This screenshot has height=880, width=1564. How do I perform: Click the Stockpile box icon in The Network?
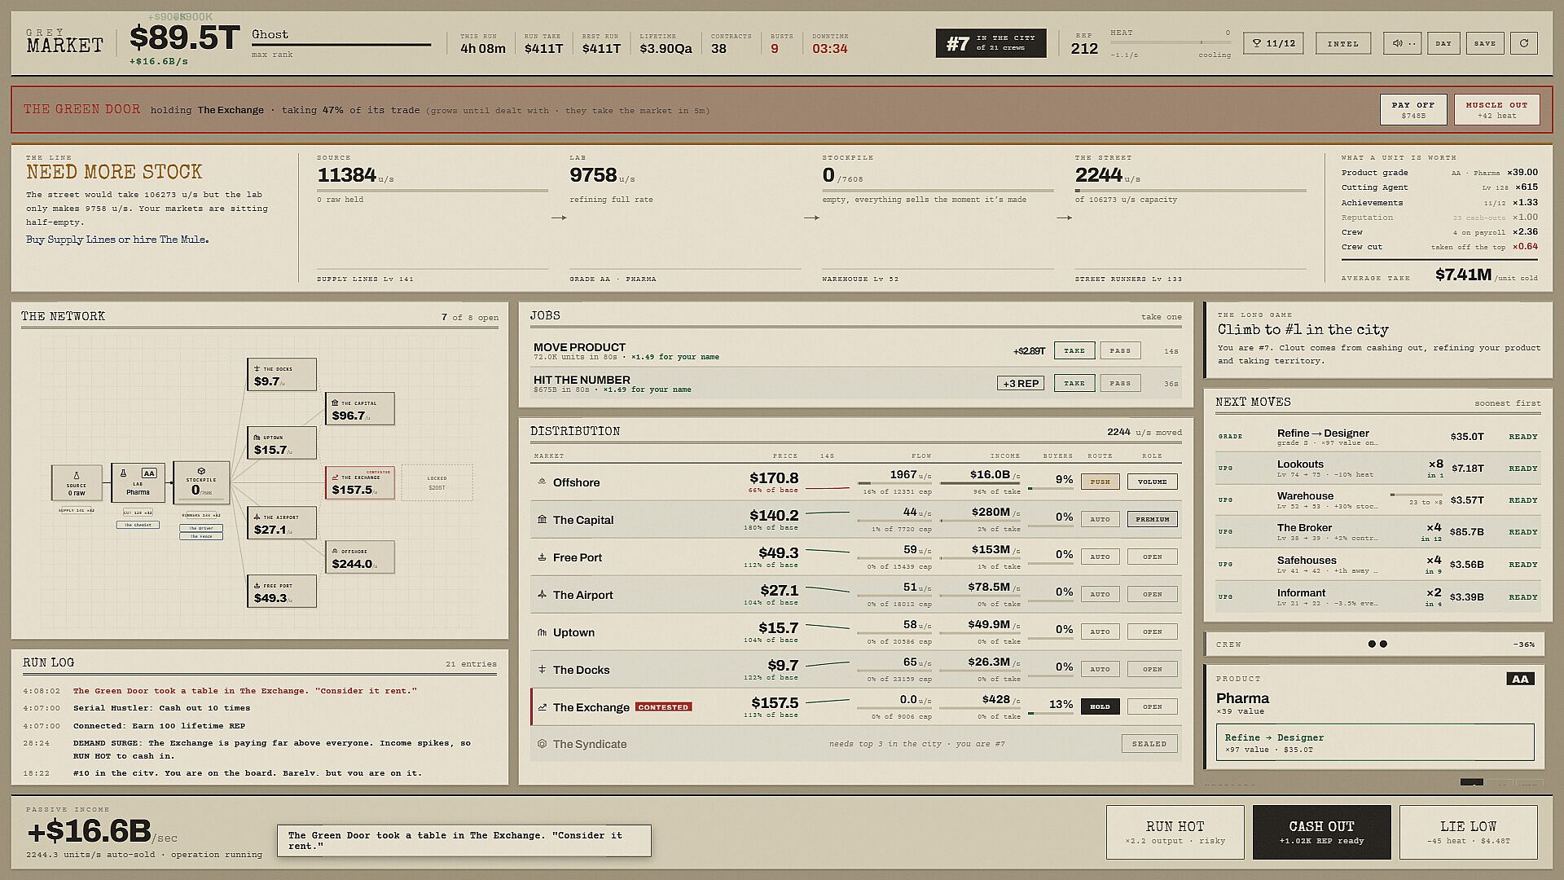[201, 471]
